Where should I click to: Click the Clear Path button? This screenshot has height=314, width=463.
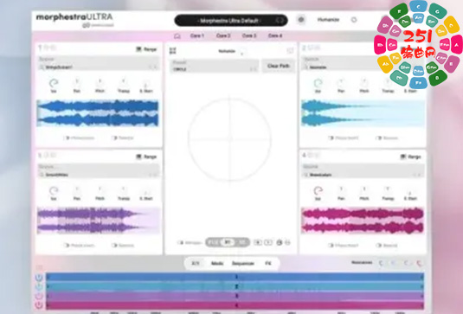click(x=279, y=66)
